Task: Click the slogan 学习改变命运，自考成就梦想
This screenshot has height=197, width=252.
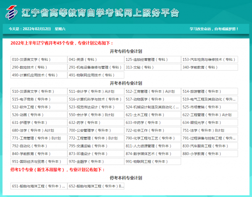Action: tap(214, 29)
